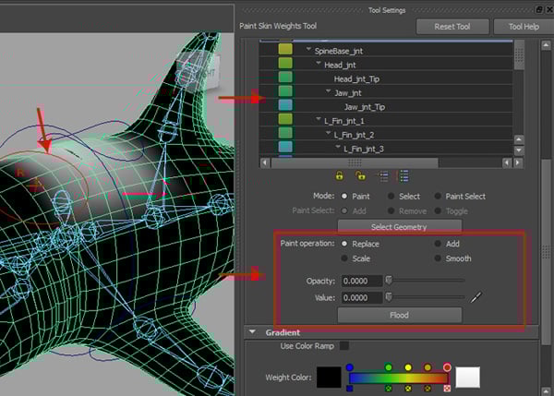Select Head_jnt_Tip in the influence list
Image resolution: width=554 pixels, height=396 pixels.
pyautogui.click(x=356, y=78)
